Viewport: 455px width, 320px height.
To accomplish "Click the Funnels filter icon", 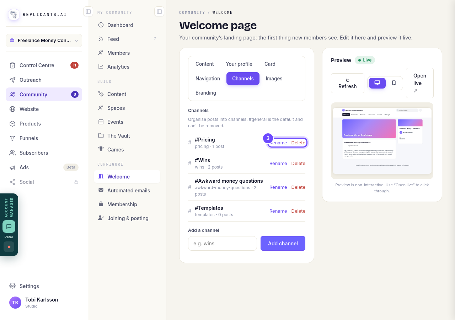I will pyautogui.click(x=12, y=138).
